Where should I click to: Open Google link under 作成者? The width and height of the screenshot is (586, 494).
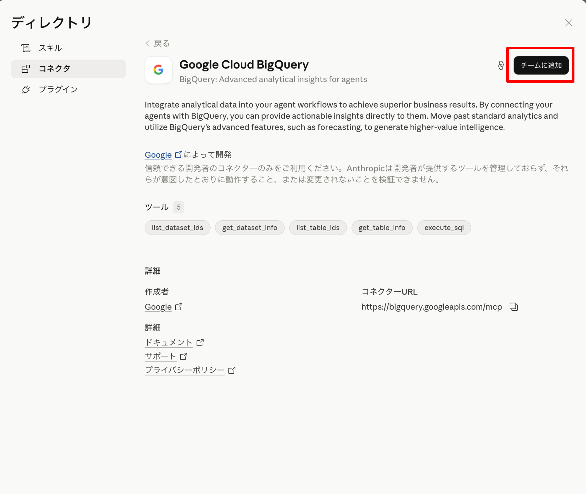158,307
